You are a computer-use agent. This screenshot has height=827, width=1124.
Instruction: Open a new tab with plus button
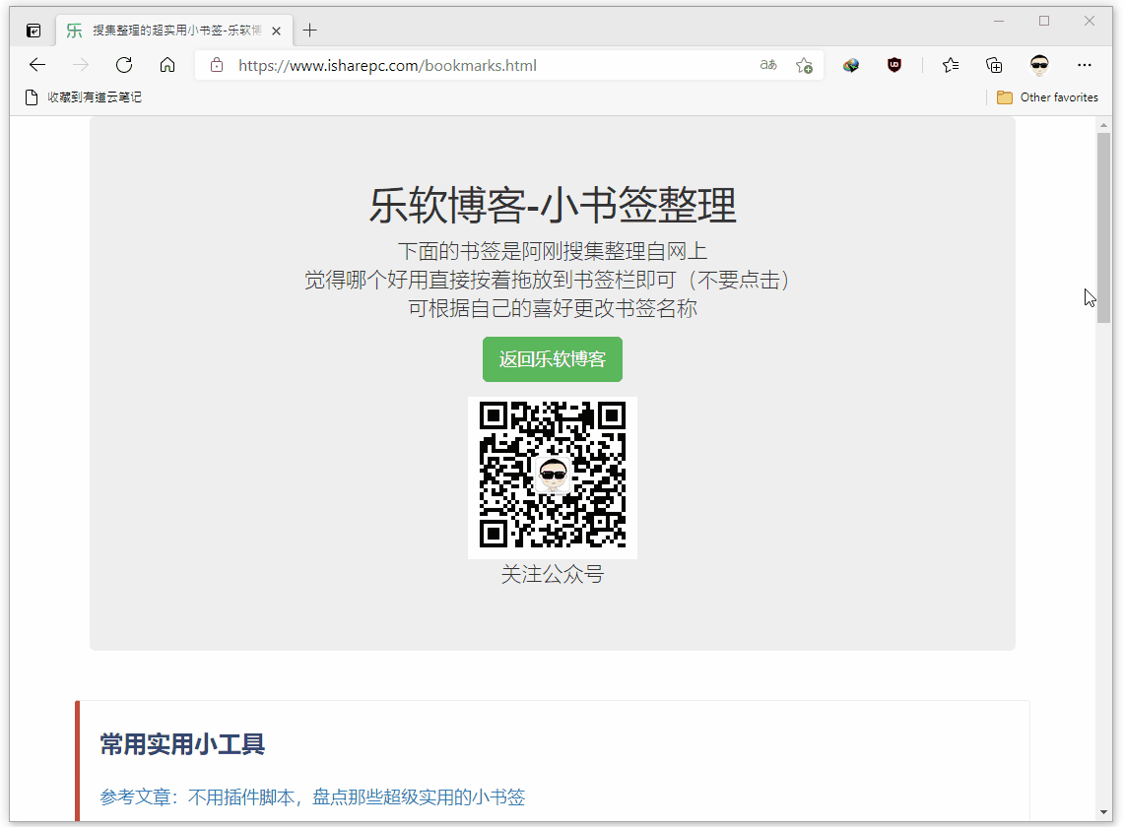[x=309, y=31]
